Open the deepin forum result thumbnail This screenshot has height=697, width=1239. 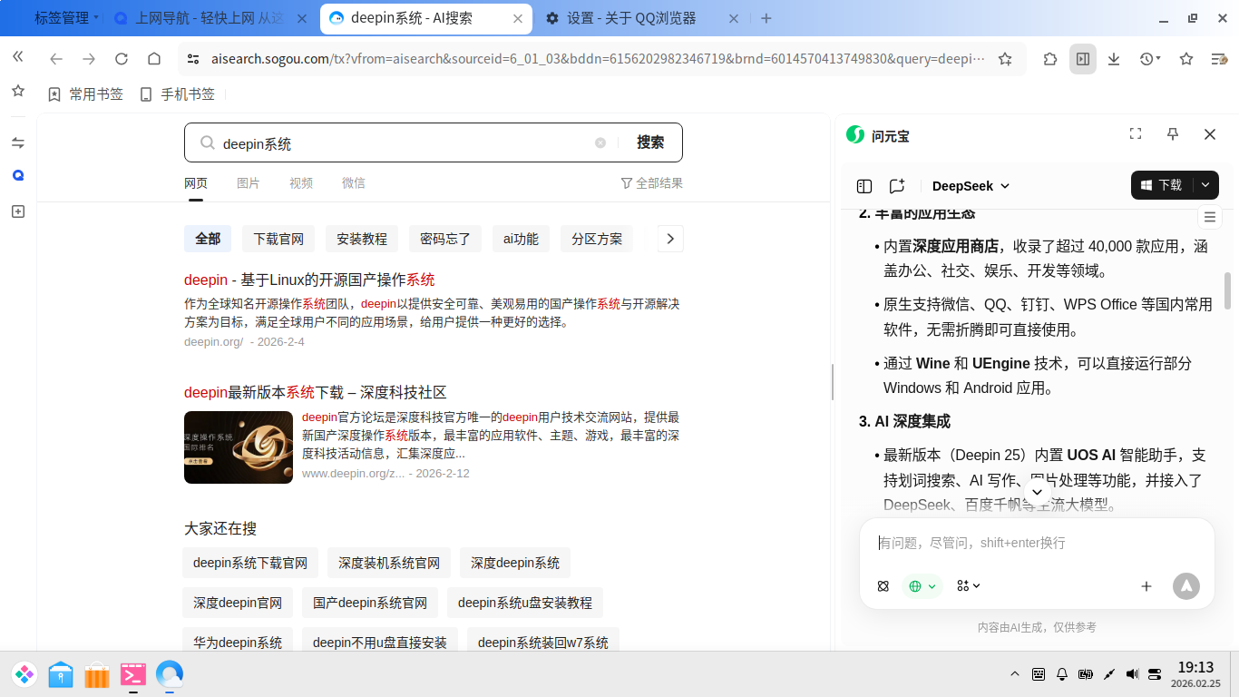tap(239, 447)
